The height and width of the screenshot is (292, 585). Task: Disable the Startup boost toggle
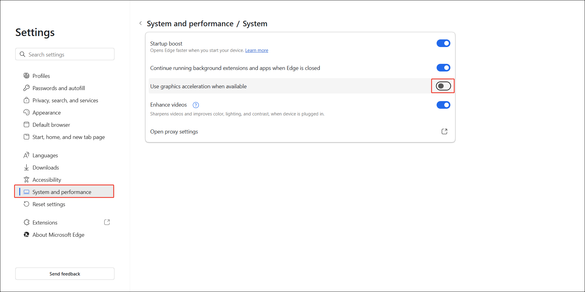pos(443,43)
